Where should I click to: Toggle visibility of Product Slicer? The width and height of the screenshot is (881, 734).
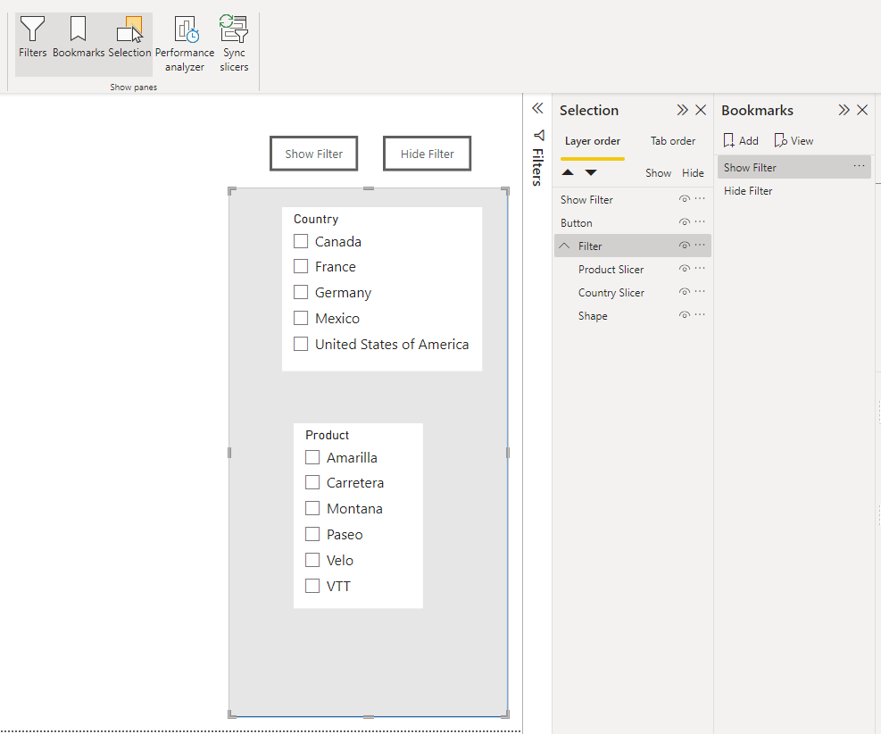click(x=685, y=269)
